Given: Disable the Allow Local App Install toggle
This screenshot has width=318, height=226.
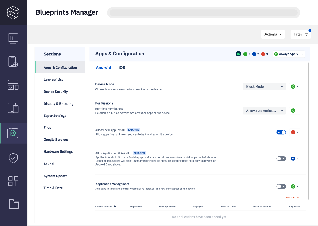Looking at the screenshot, I should [281, 132].
